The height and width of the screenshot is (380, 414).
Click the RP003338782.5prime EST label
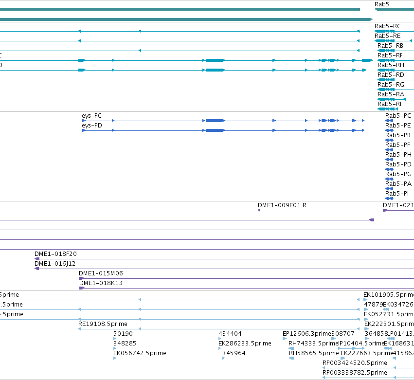pyautogui.click(x=355, y=373)
